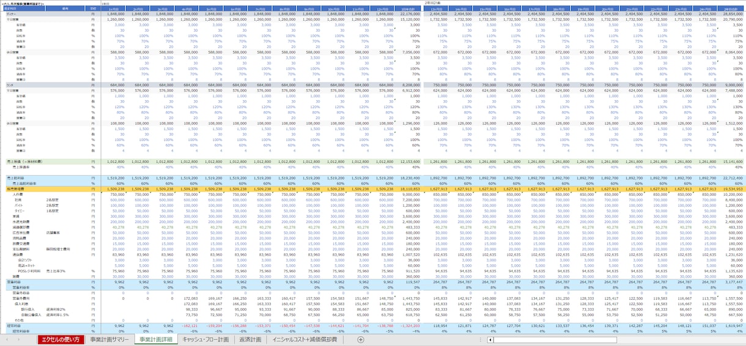Select the 売上比率3% note cell

[56, 270]
